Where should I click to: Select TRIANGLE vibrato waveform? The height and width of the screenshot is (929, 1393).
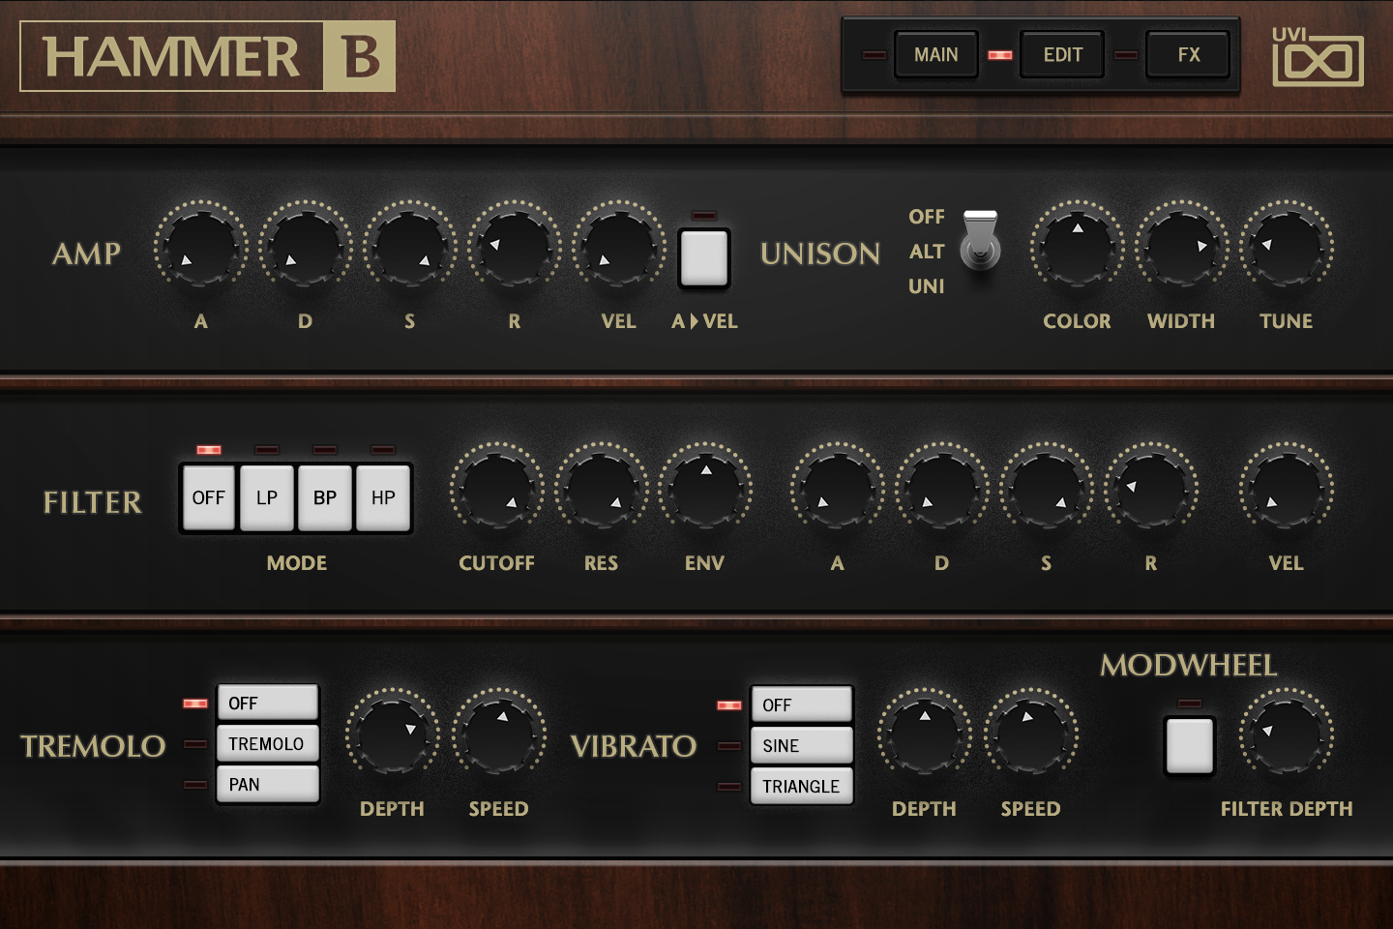pyautogui.click(x=802, y=786)
